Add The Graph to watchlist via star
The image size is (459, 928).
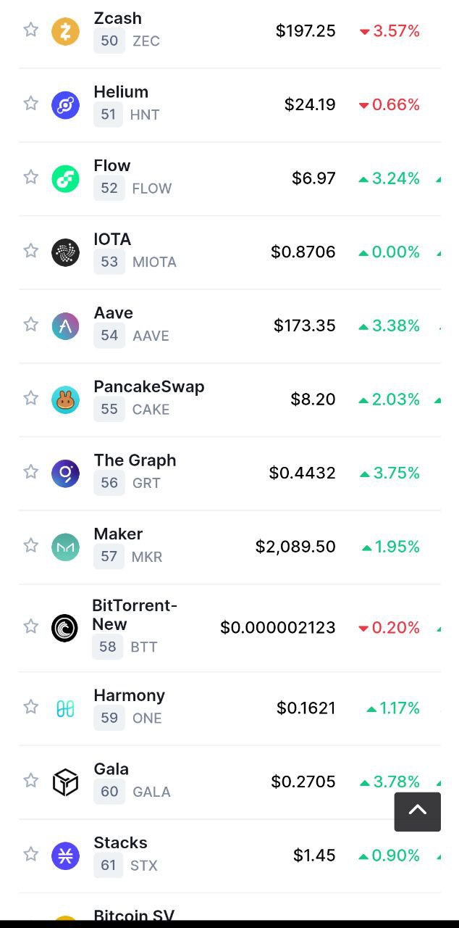pyautogui.click(x=30, y=472)
